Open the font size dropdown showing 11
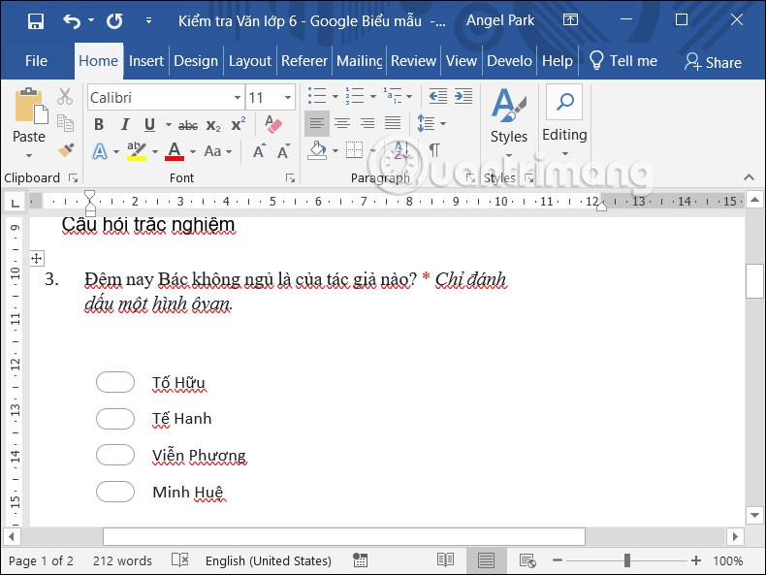This screenshot has width=766, height=575. tap(288, 97)
